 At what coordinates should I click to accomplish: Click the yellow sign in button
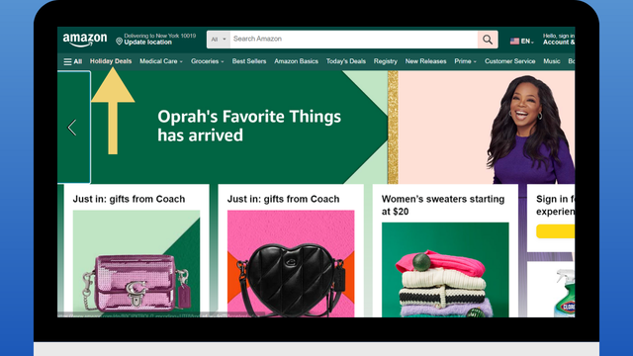pos(556,231)
